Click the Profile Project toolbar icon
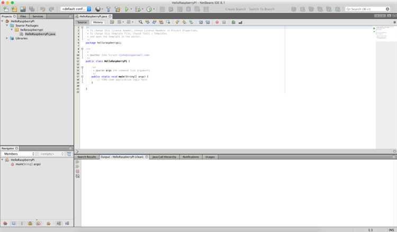 [149, 10]
